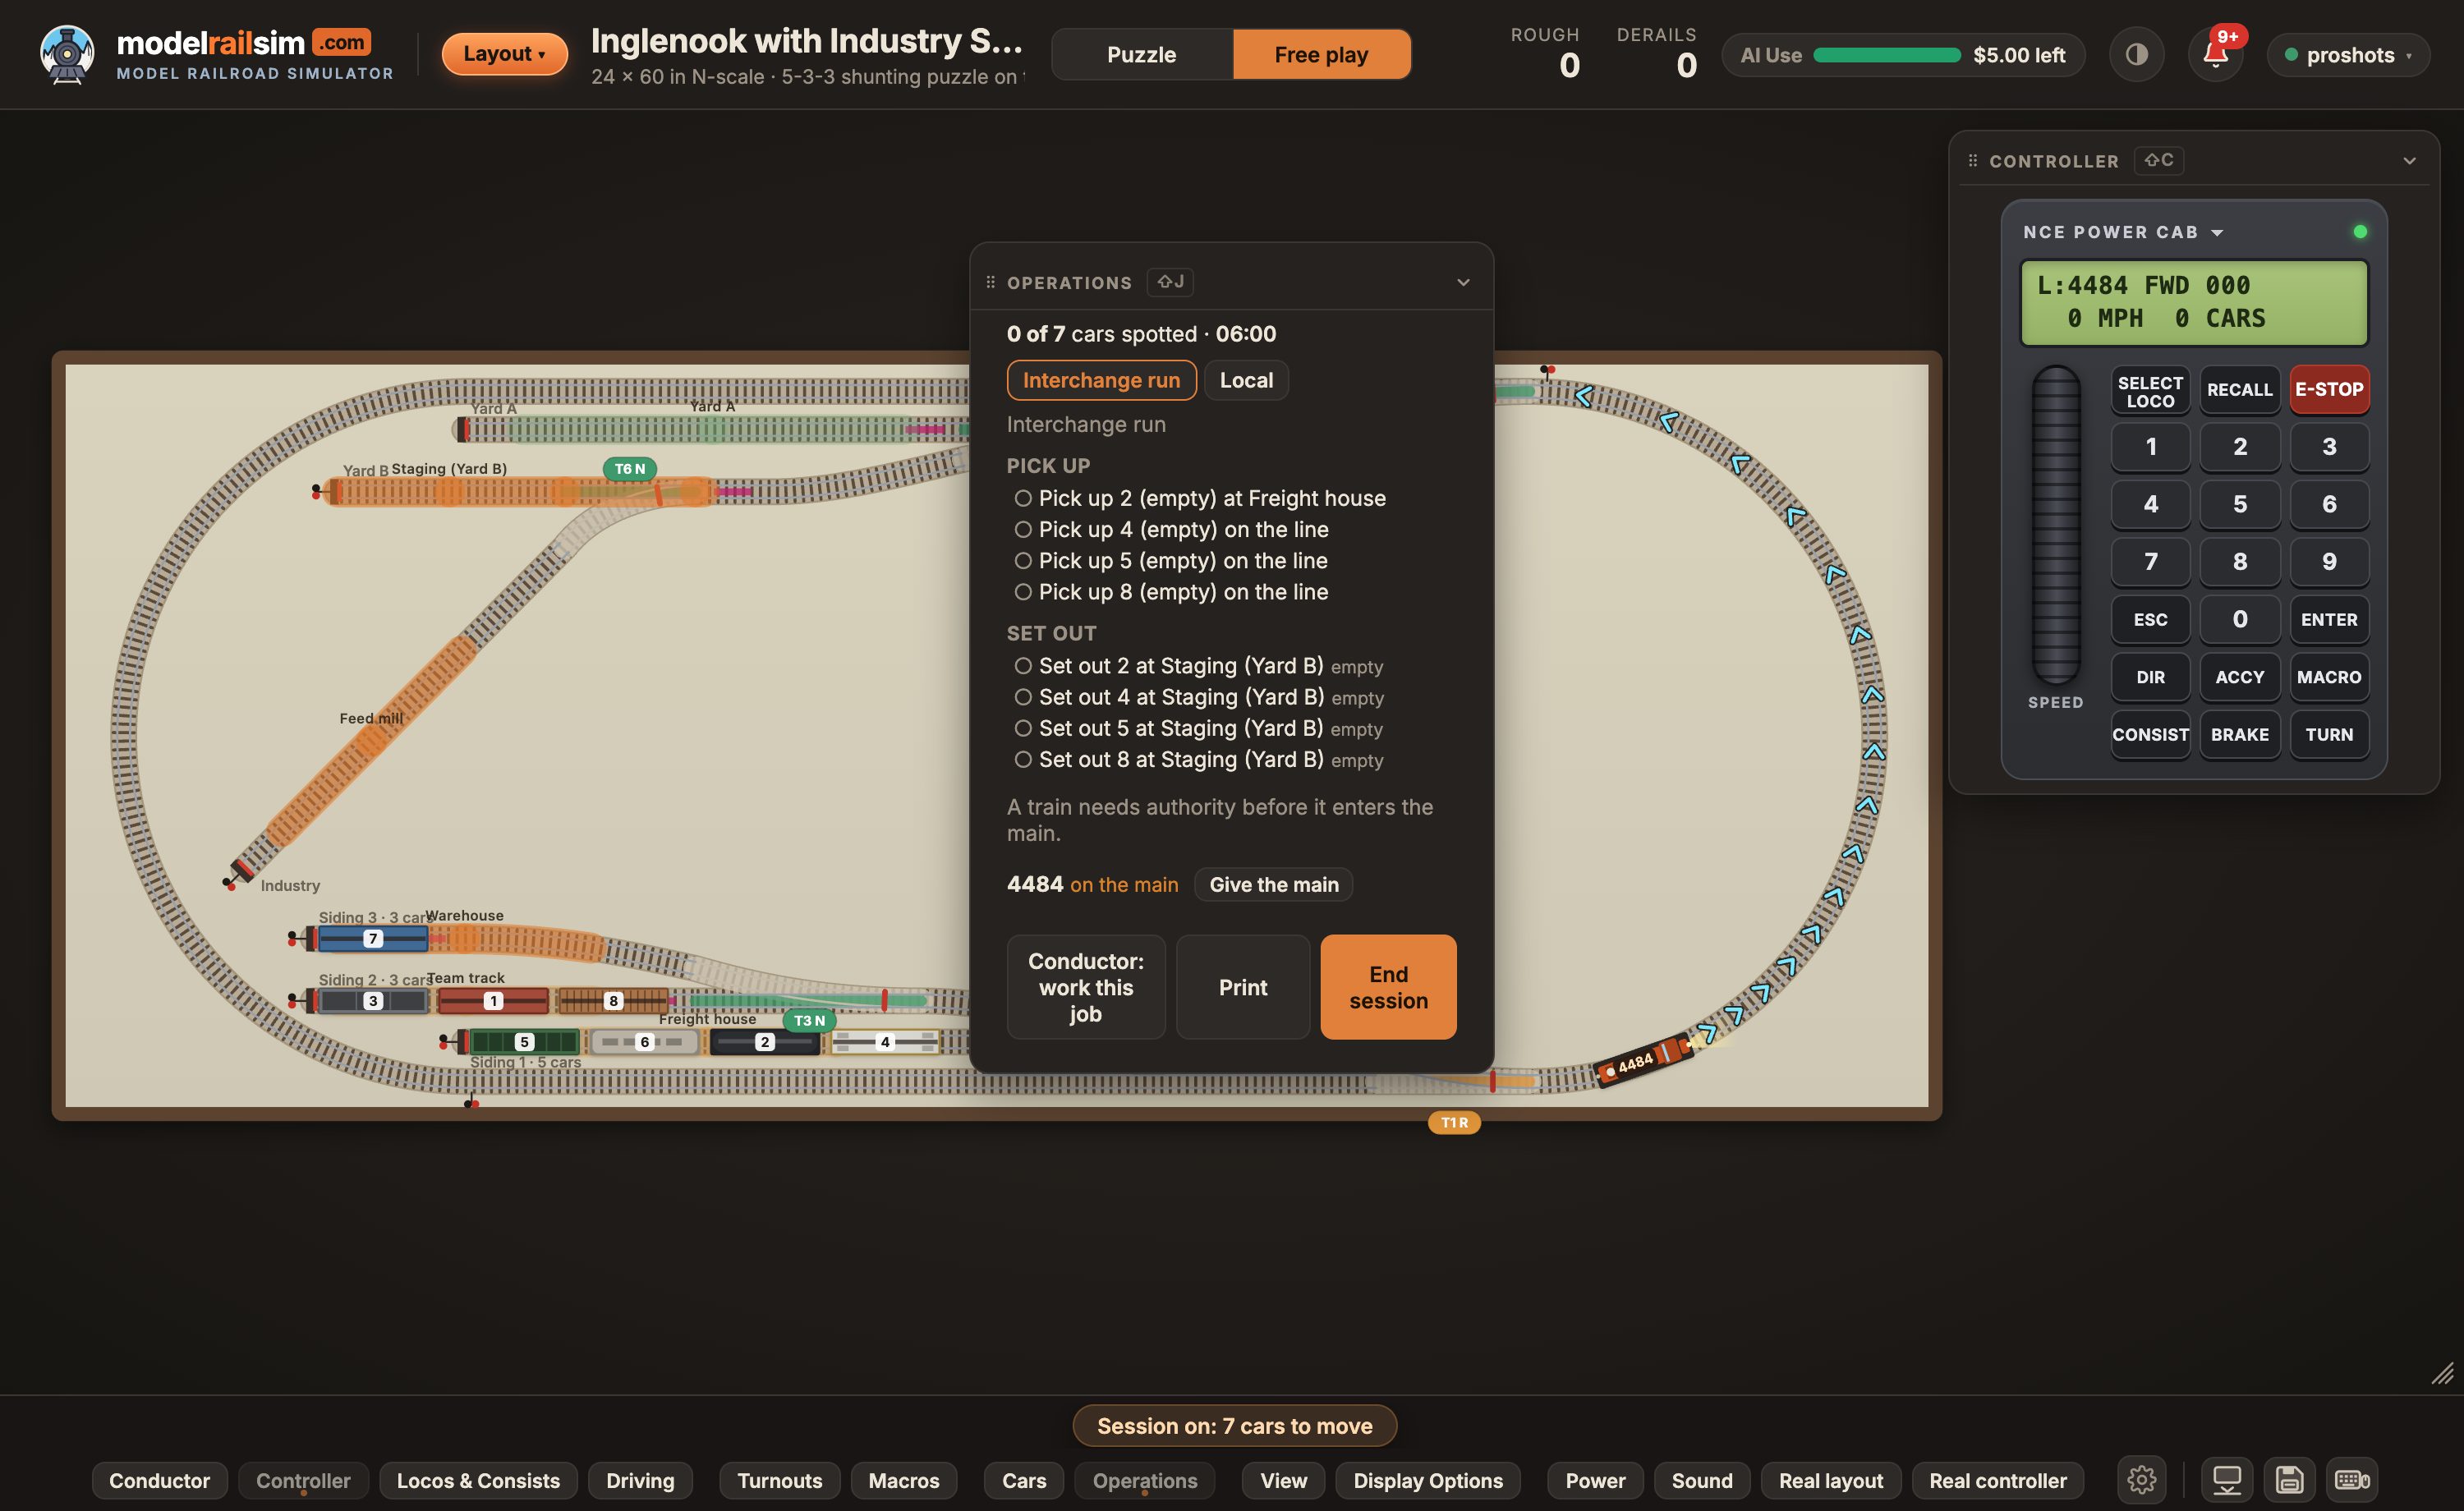Select the Free play tab
Image resolution: width=2464 pixels, height=1511 pixels.
(x=1321, y=55)
